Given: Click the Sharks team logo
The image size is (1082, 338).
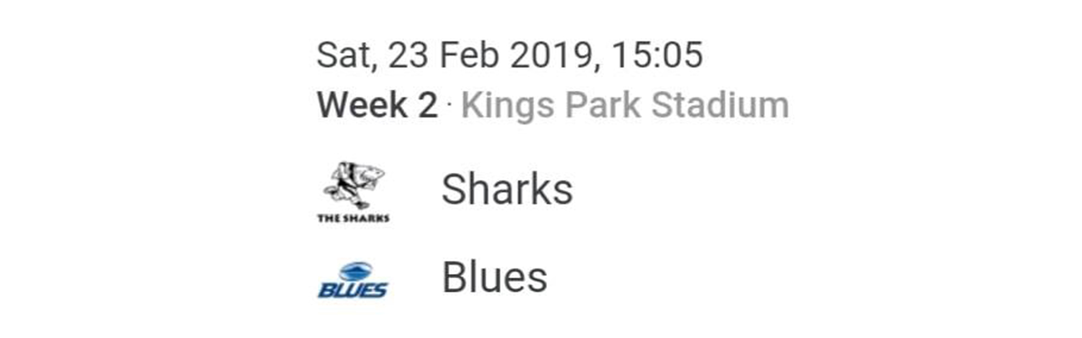Looking at the screenshot, I should click(x=353, y=192).
